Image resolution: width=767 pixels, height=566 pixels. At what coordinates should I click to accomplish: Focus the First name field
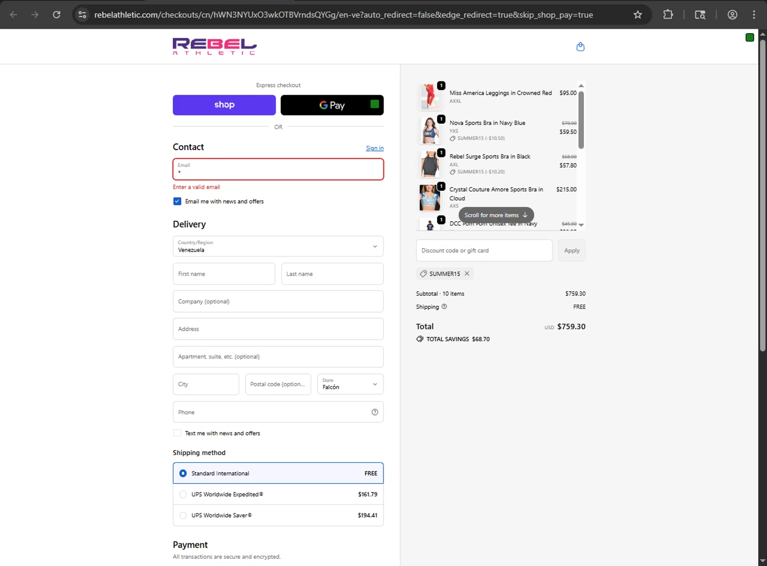pyautogui.click(x=224, y=274)
